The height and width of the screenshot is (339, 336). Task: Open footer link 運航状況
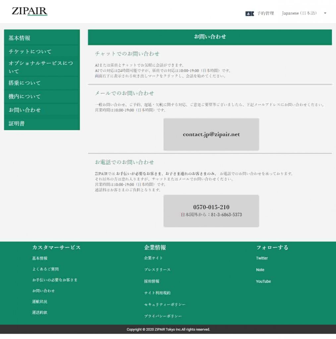coord(40,302)
